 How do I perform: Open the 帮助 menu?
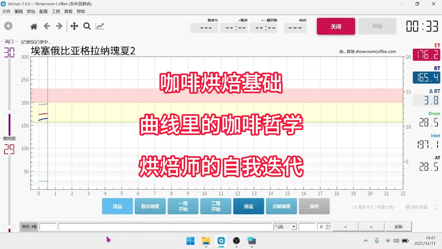[x=81, y=11]
